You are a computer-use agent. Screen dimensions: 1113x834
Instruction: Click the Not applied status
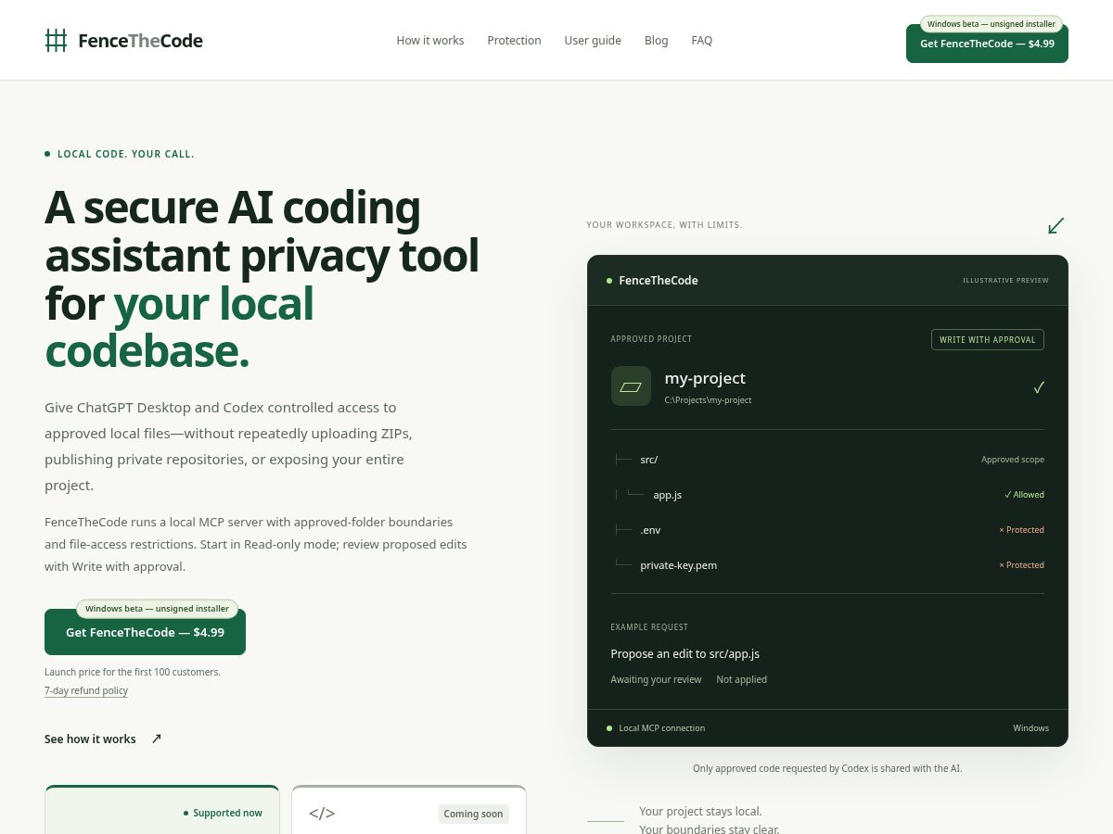click(741, 679)
